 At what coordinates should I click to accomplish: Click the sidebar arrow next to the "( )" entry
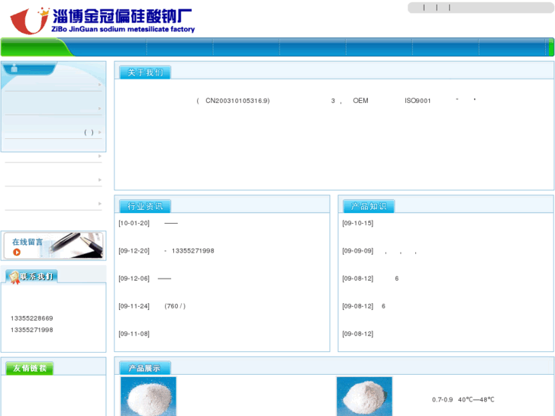[x=100, y=132]
